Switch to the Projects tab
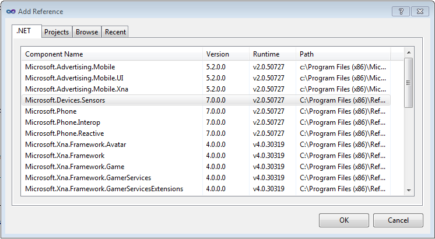The height and width of the screenshot is (239, 435). tap(57, 32)
